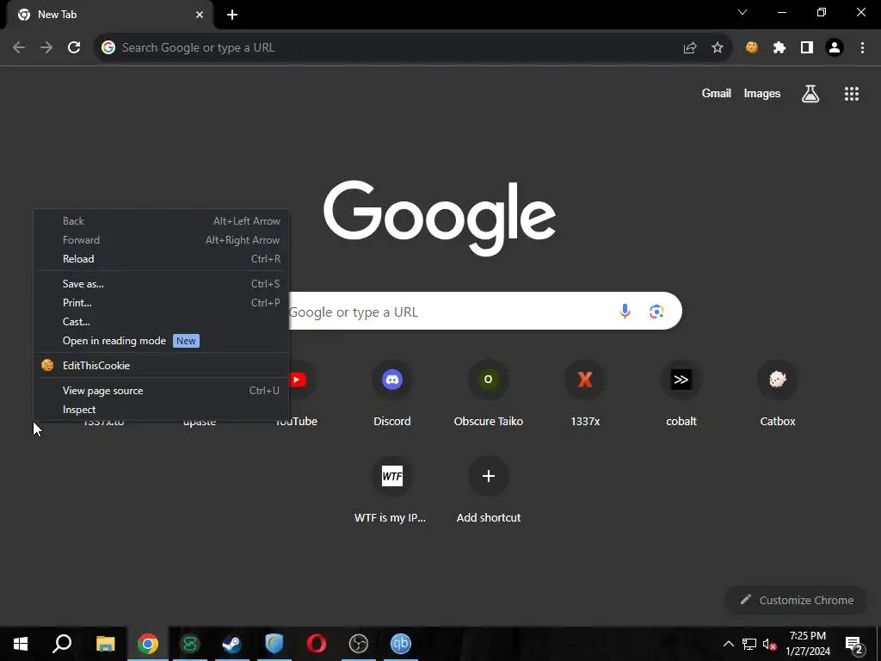
Task: Select EditThisCookie in the context menu
Action: click(x=161, y=365)
